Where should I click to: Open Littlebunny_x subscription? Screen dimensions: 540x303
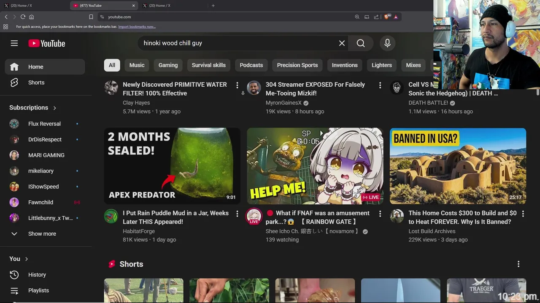(x=45, y=218)
